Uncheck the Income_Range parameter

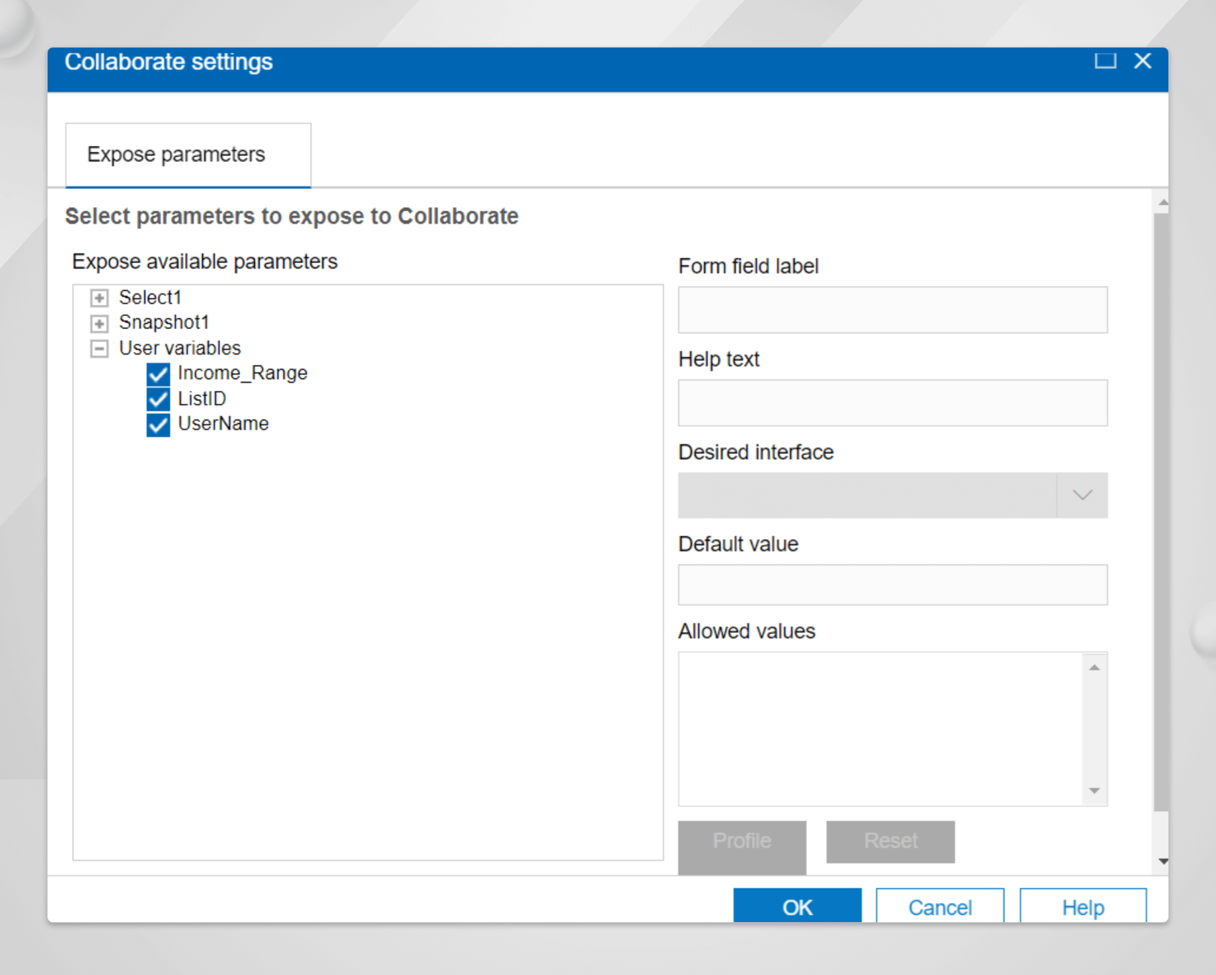[157, 374]
